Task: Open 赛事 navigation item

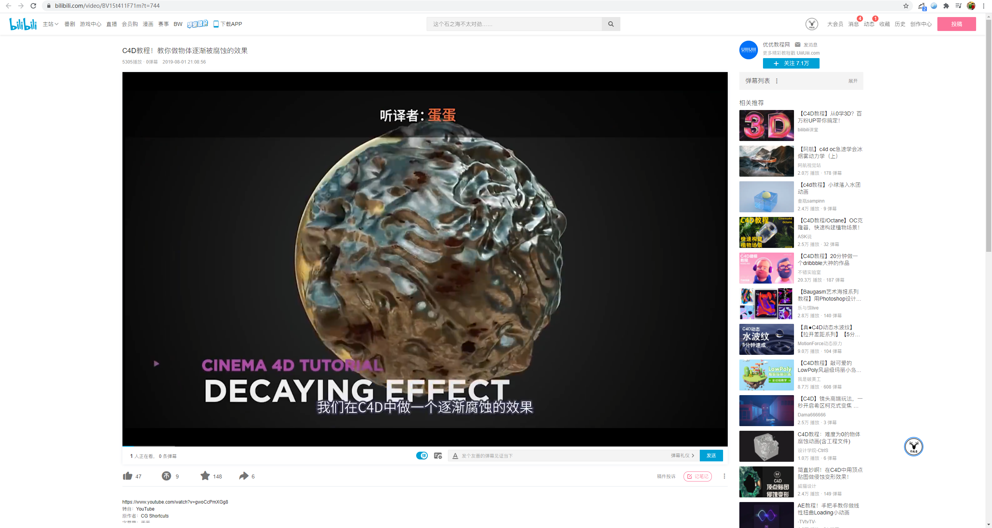Action: [x=164, y=24]
